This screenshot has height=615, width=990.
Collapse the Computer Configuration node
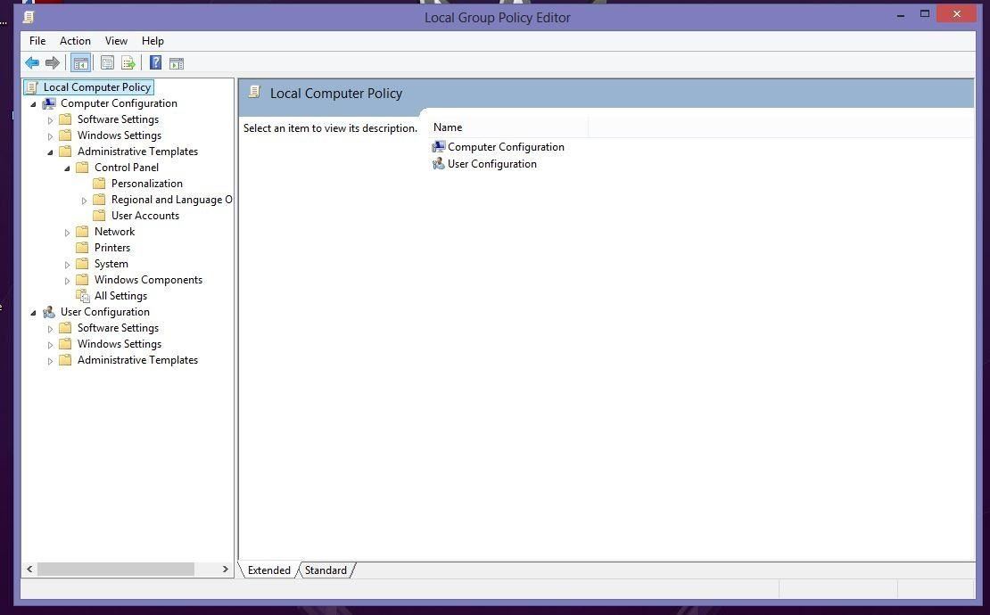pyautogui.click(x=34, y=104)
